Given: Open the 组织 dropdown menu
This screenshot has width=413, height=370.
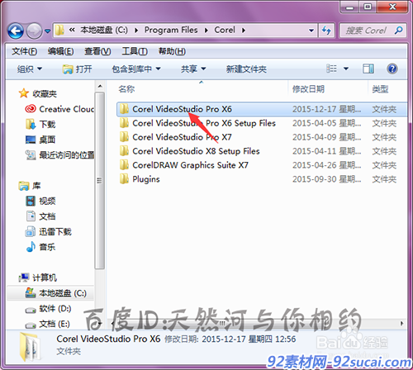Looking at the screenshot, I should click(30, 69).
